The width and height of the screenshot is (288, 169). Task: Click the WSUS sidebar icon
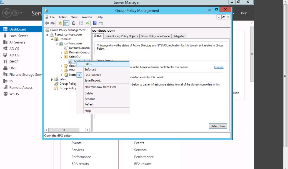coord(5,94)
